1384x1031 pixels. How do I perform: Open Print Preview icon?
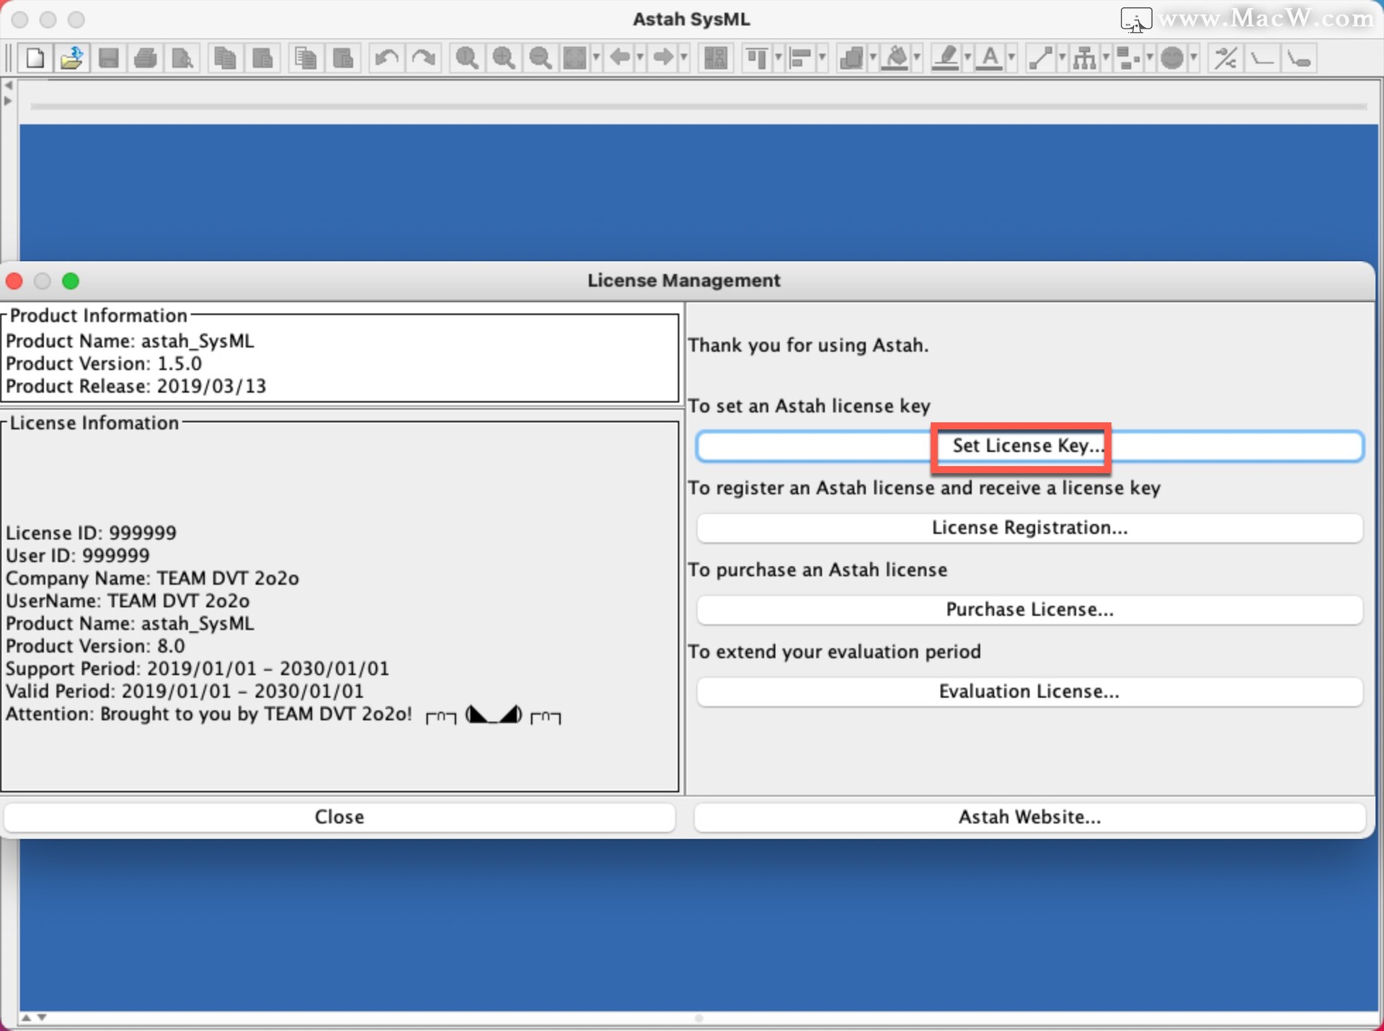(182, 58)
